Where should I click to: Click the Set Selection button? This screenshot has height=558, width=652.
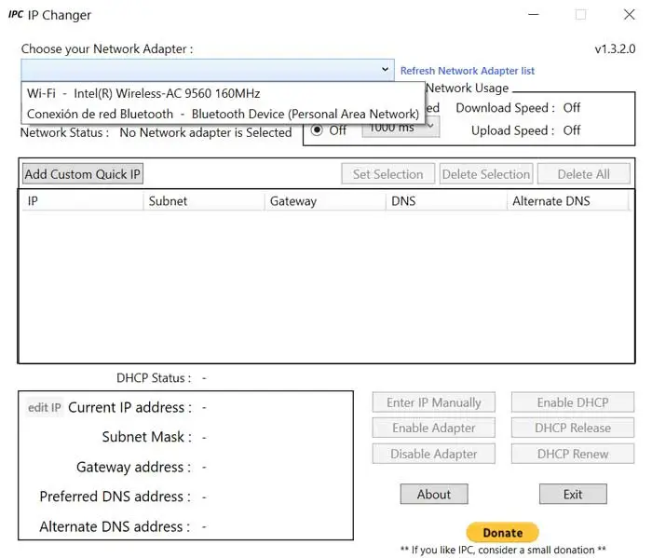(x=387, y=174)
